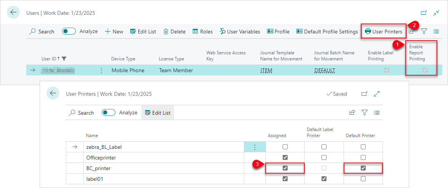
Task: Click the list view icon in User Printers
Action: click(377, 113)
